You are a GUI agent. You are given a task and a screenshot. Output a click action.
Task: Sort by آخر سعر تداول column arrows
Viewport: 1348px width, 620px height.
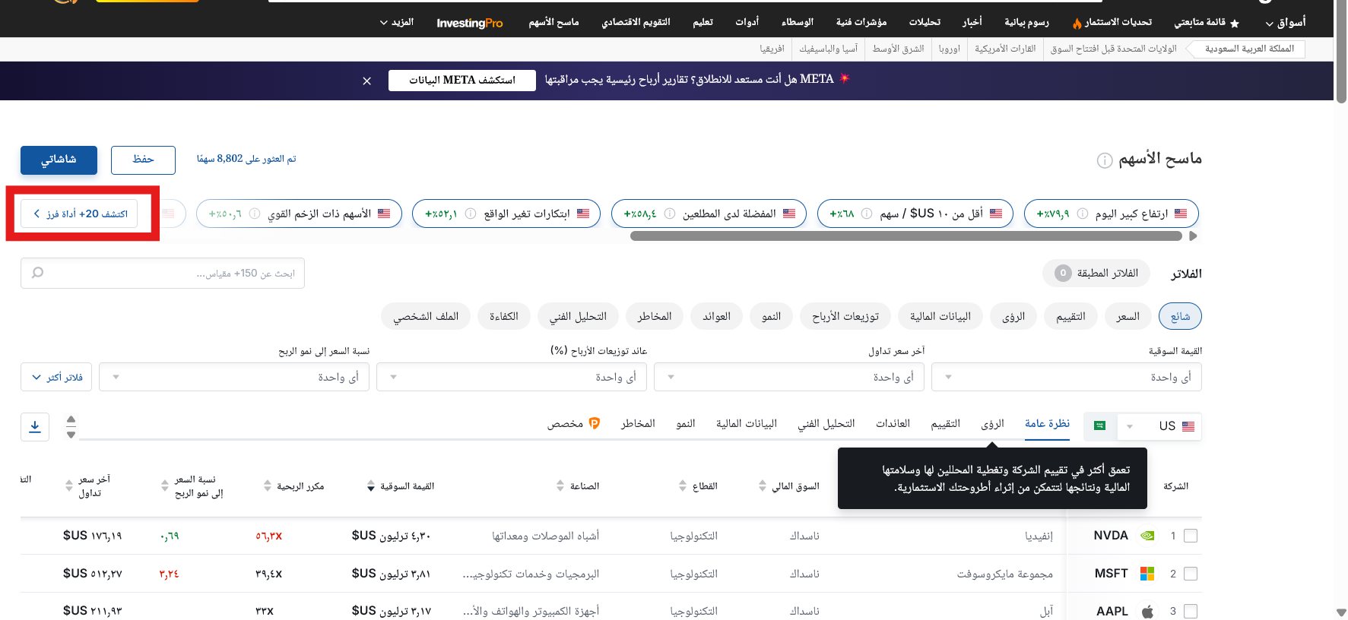[x=69, y=486]
